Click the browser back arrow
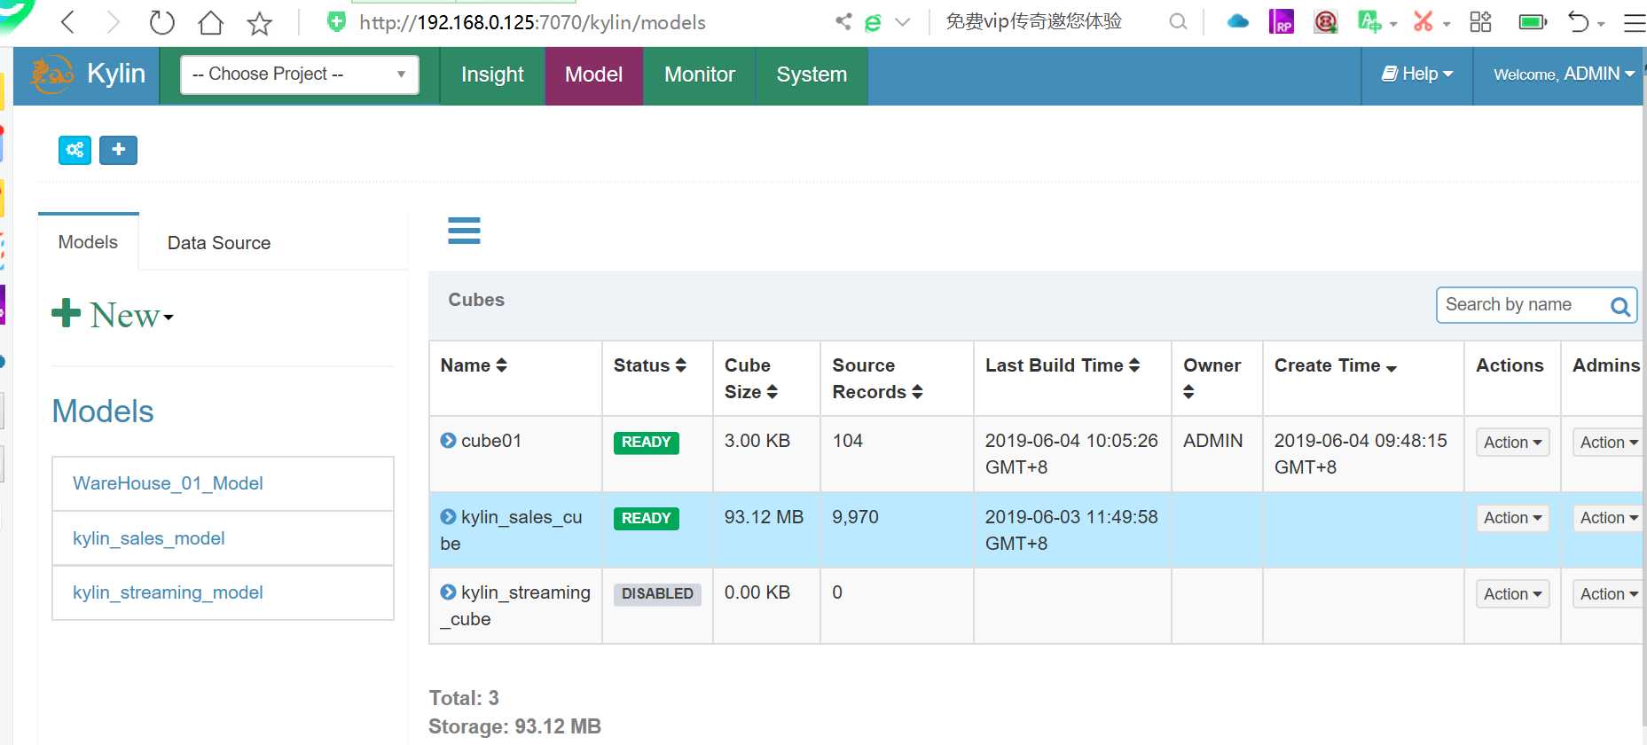Viewport: 1647px width, 745px height. click(67, 21)
